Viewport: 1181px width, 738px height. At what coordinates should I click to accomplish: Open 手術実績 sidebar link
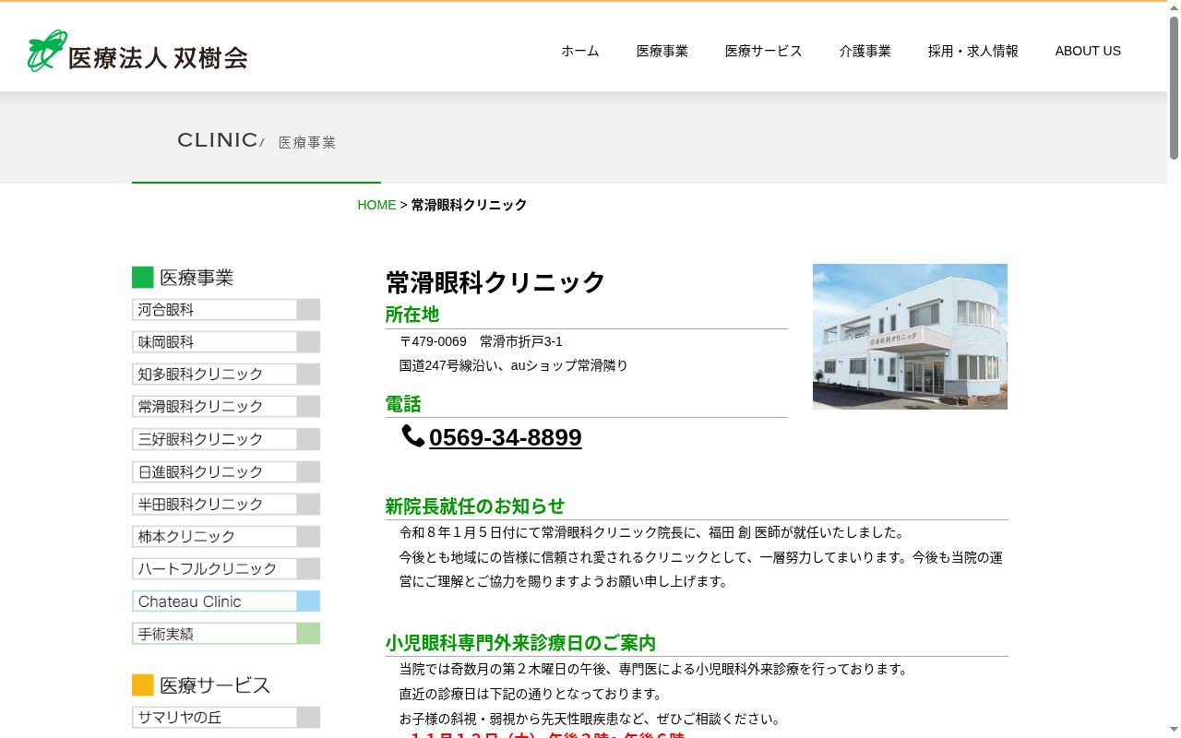pyautogui.click(x=226, y=634)
